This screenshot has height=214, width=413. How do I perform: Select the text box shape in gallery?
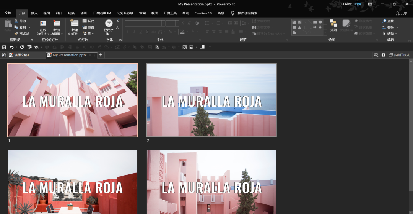(x=294, y=22)
